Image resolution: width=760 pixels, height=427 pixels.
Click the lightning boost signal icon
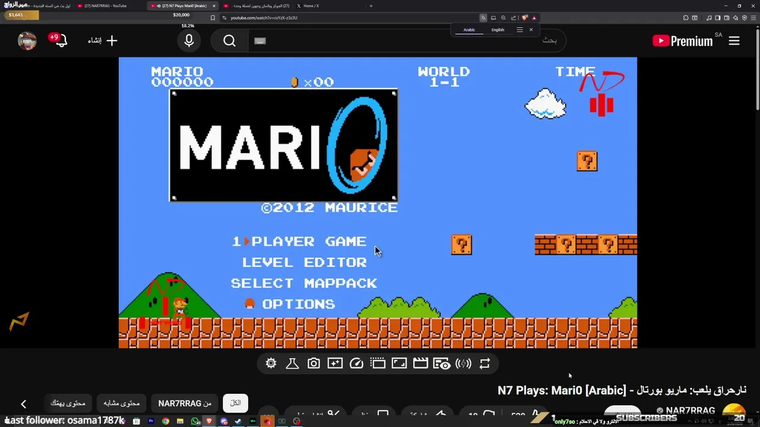463,364
